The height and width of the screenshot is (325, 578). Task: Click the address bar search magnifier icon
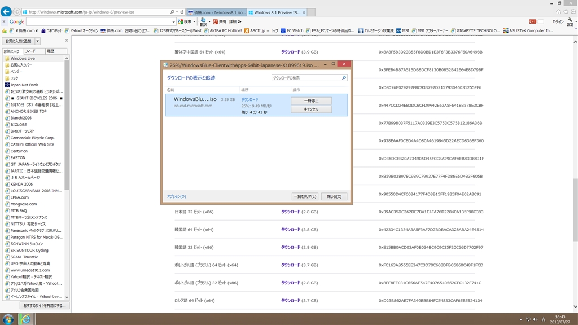(x=172, y=11)
